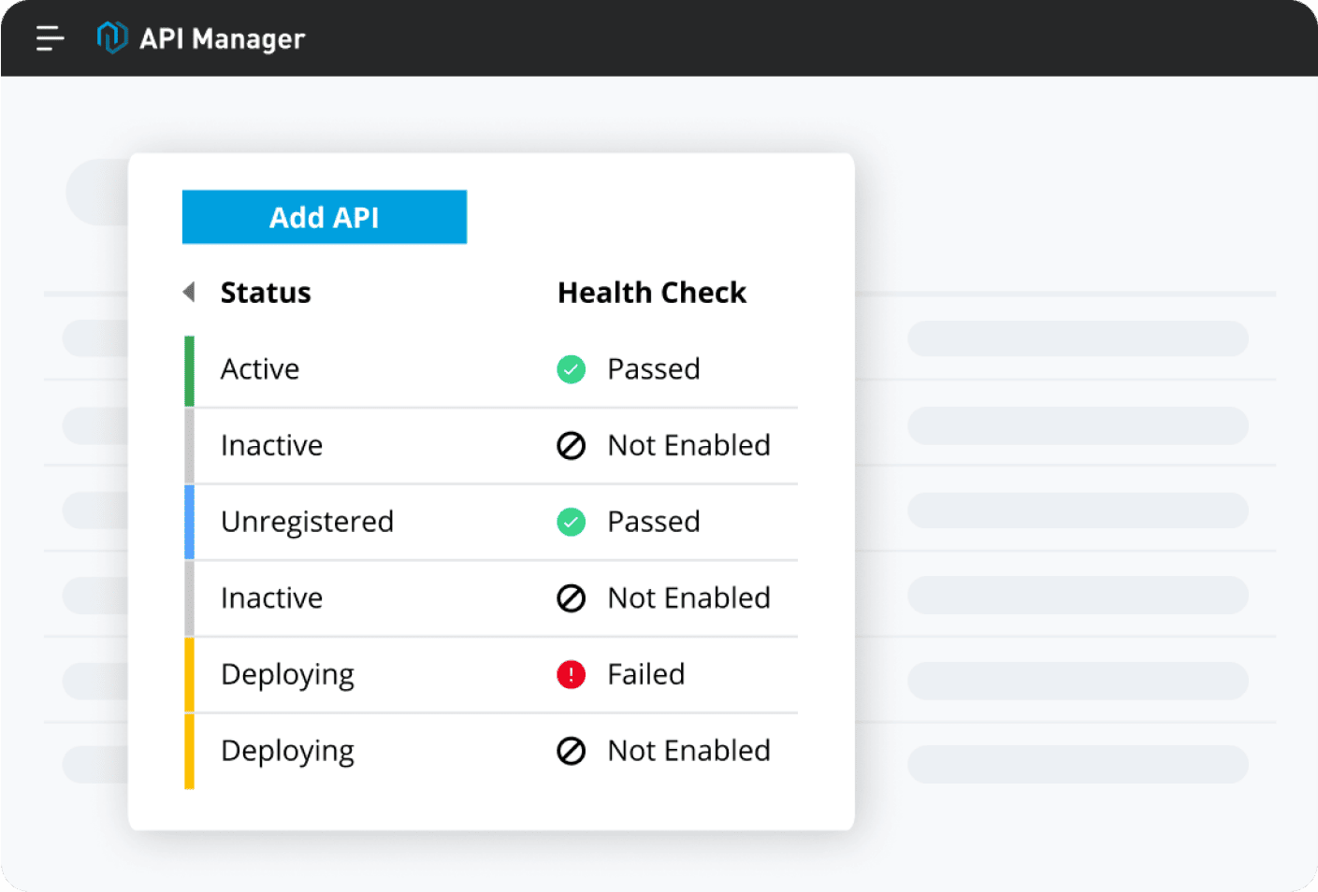Click the Add API button
The height and width of the screenshot is (892, 1318).
324,217
